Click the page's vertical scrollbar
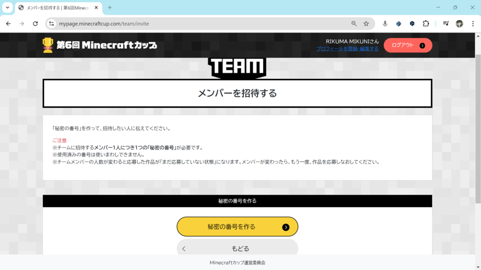The width and height of the screenshot is (481, 270). [478, 131]
